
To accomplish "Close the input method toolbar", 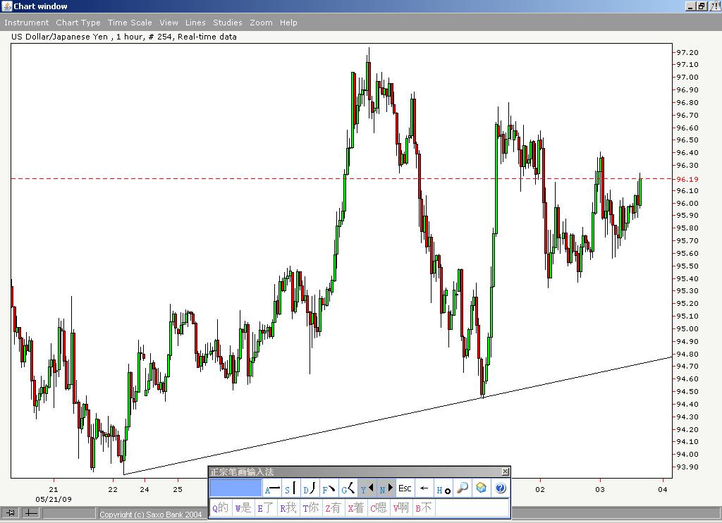I will click(x=505, y=472).
